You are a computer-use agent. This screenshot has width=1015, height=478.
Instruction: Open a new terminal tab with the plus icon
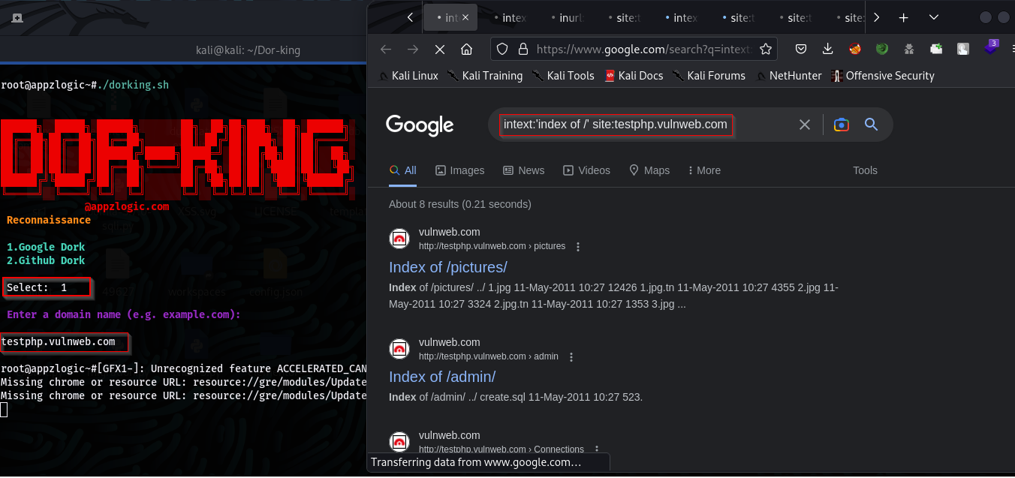[17, 17]
